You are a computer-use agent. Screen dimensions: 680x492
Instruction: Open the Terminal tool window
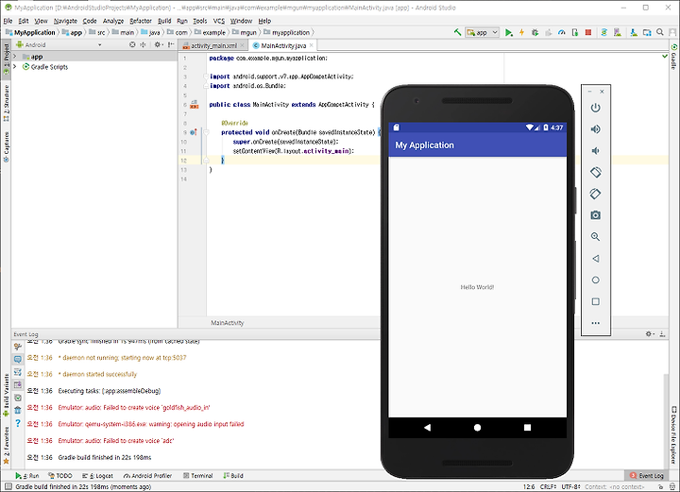[197, 476]
